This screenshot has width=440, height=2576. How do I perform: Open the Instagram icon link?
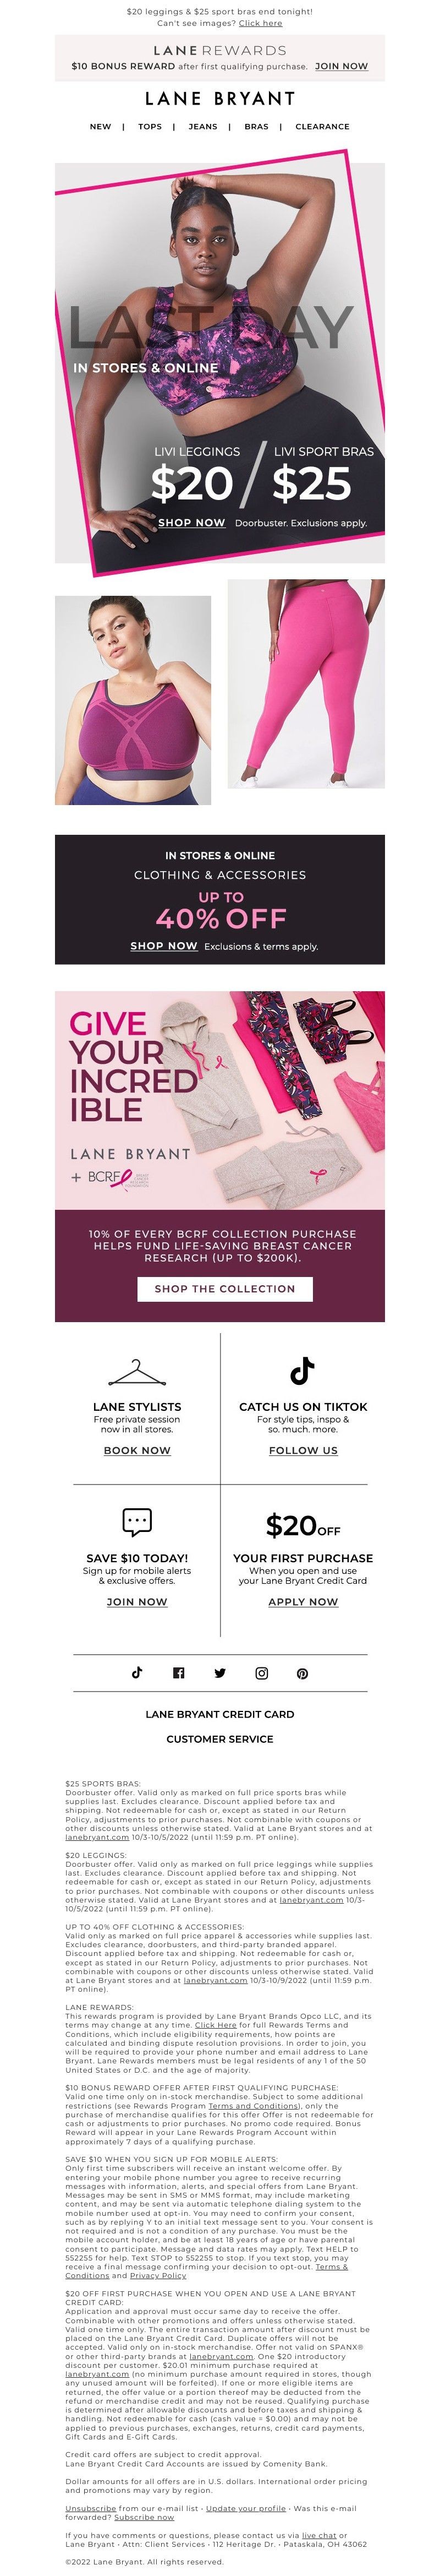pyautogui.click(x=261, y=1672)
